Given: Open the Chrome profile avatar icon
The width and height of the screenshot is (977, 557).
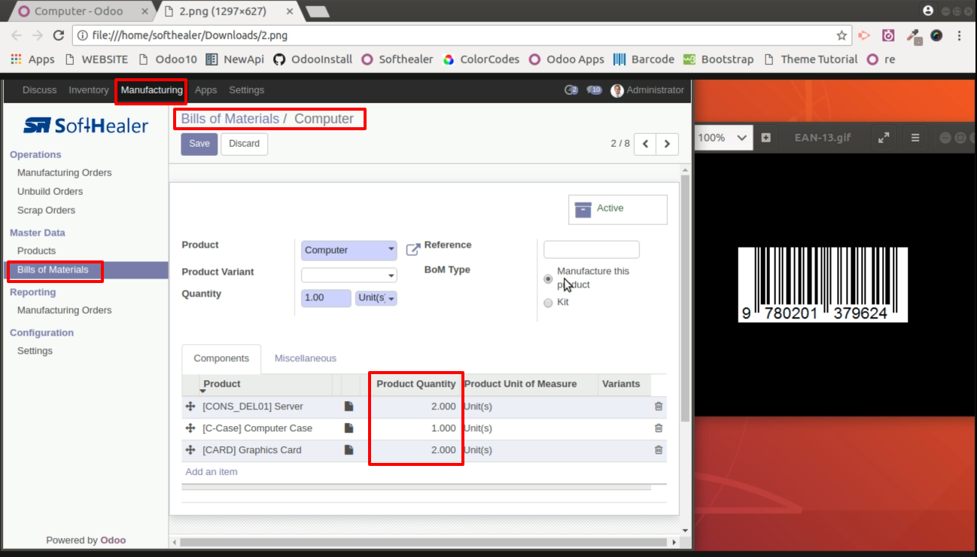Looking at the screenshot, I should [928, 11].
